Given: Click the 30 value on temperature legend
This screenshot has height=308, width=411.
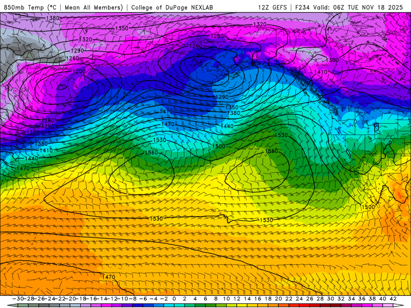Looking at the screenshot, I should coord(330,299).
